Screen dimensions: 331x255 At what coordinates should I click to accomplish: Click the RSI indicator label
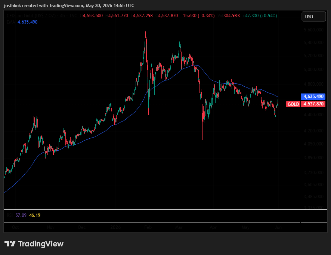click(x=10, y=215)
